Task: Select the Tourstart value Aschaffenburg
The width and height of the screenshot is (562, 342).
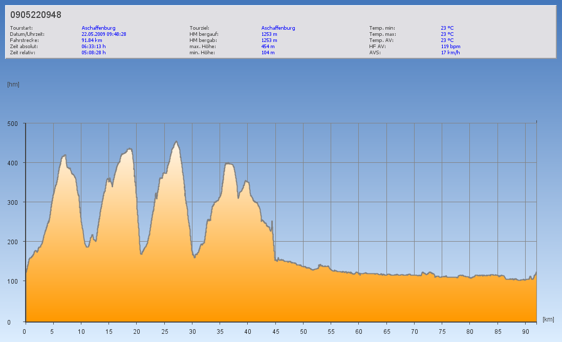Action: tap(99, 28)
